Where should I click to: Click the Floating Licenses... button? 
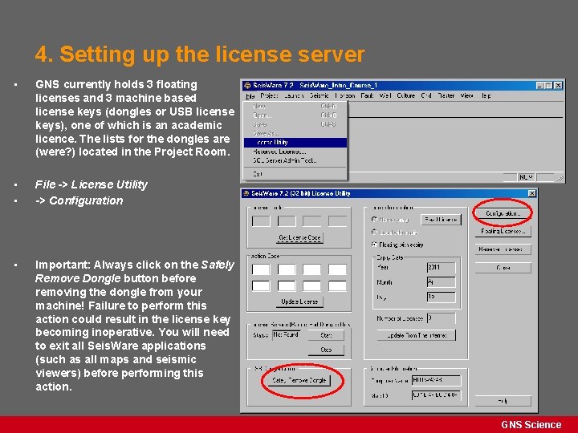(503, 231)
